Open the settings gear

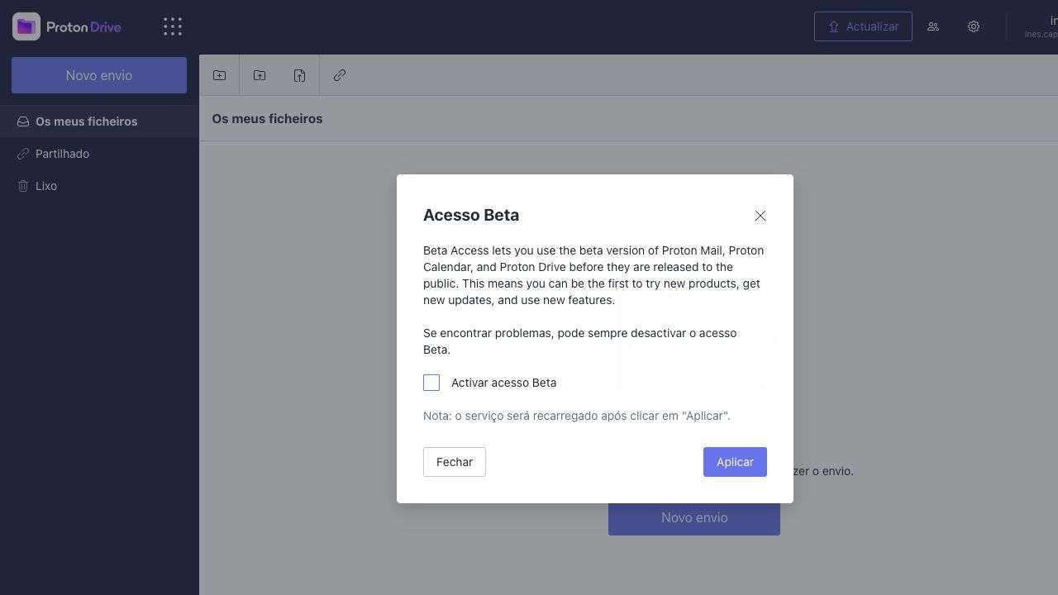coord(974,26)
